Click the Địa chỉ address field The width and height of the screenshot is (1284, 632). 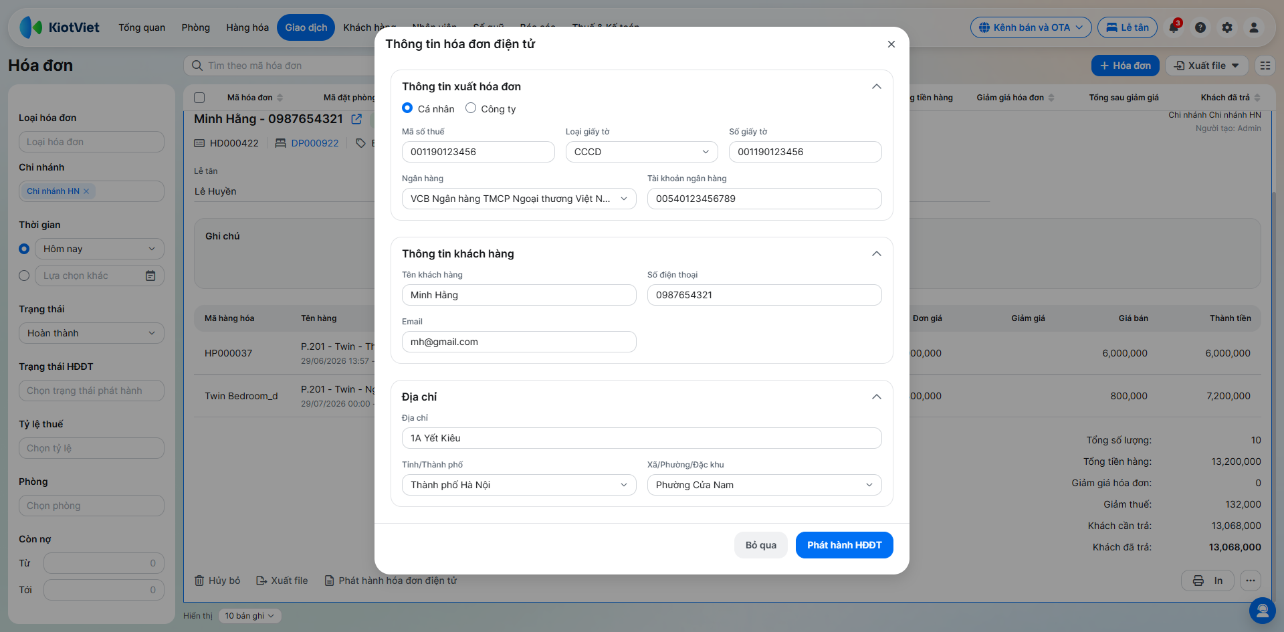642,438
